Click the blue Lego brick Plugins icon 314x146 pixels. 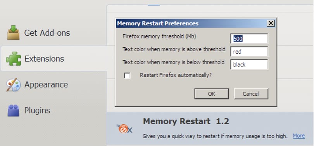tap(13, 110)
